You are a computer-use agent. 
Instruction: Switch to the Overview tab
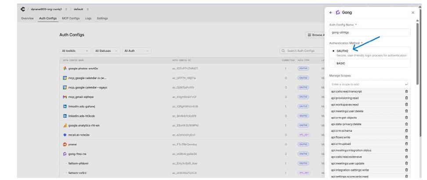27,18
